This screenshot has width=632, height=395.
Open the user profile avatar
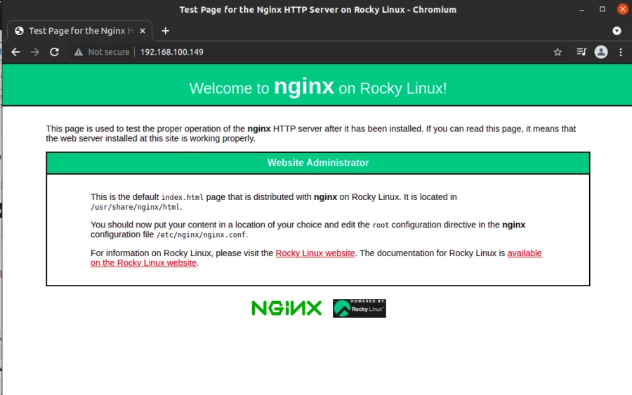[601, 52]
